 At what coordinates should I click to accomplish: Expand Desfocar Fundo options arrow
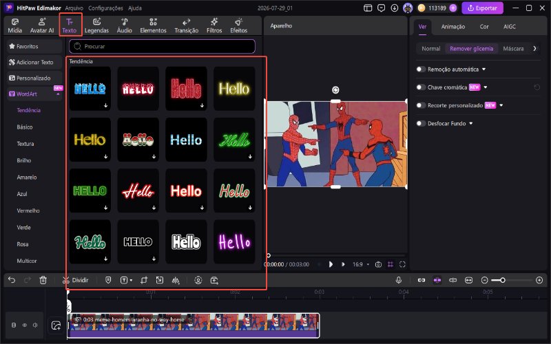[471, 123]
